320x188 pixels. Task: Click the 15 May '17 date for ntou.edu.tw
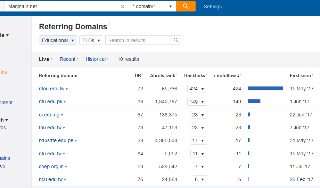(302, 89)
